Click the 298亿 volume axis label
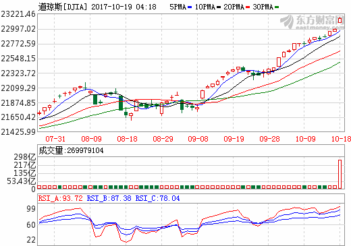This screenshot has width=351, height=246. point(25,157)
